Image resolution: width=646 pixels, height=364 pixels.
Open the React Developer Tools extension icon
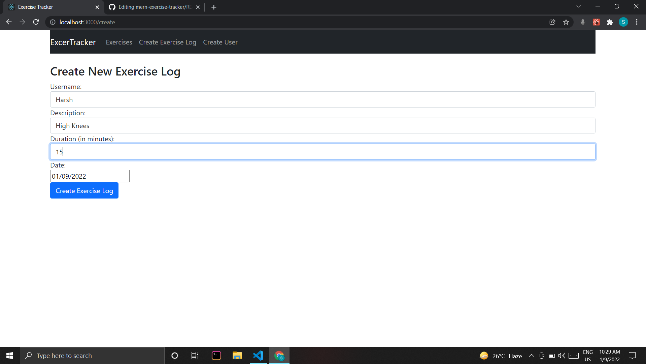pos(596,22)
